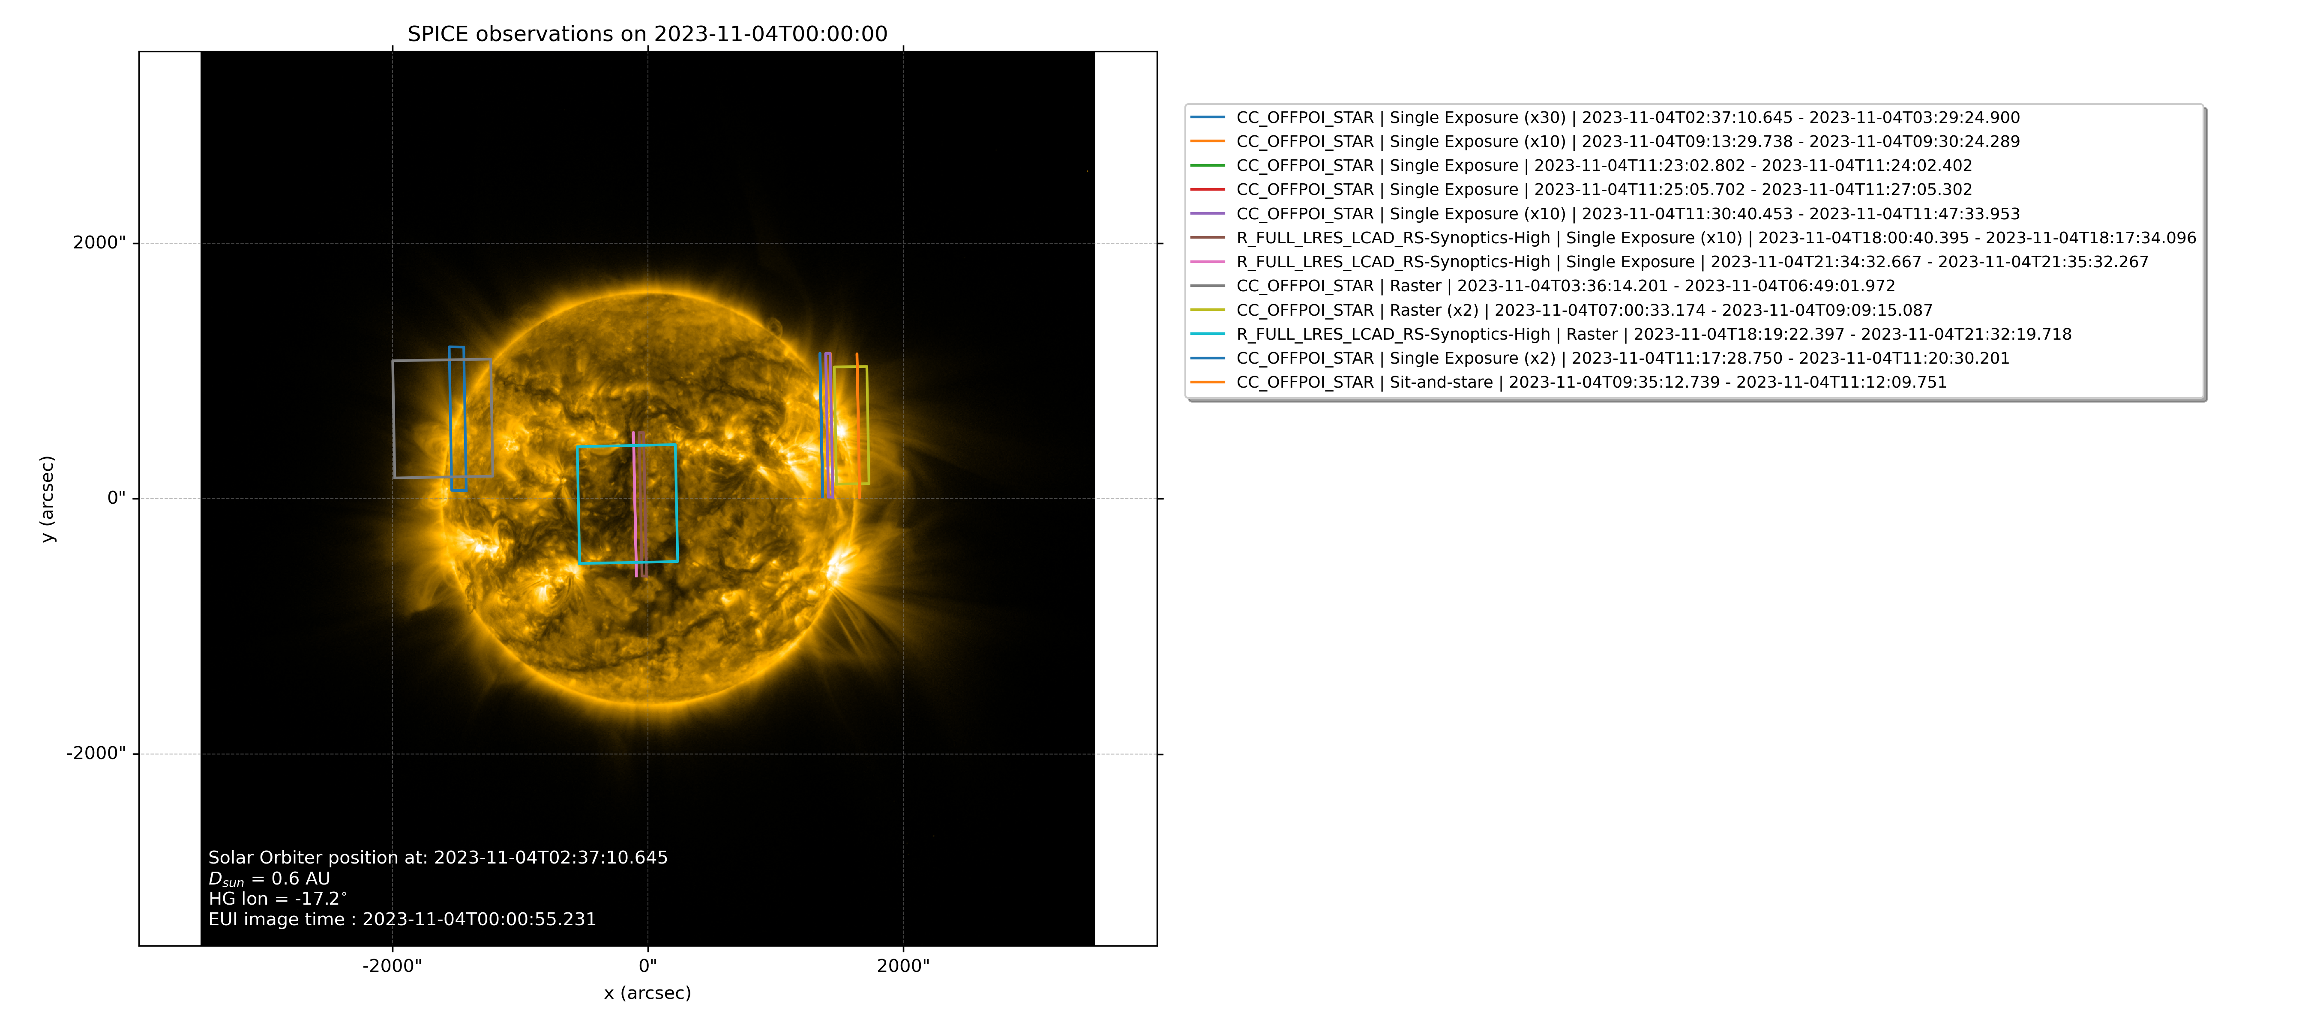Click the pink vertical slit line at disk center

tap(634, 503)
